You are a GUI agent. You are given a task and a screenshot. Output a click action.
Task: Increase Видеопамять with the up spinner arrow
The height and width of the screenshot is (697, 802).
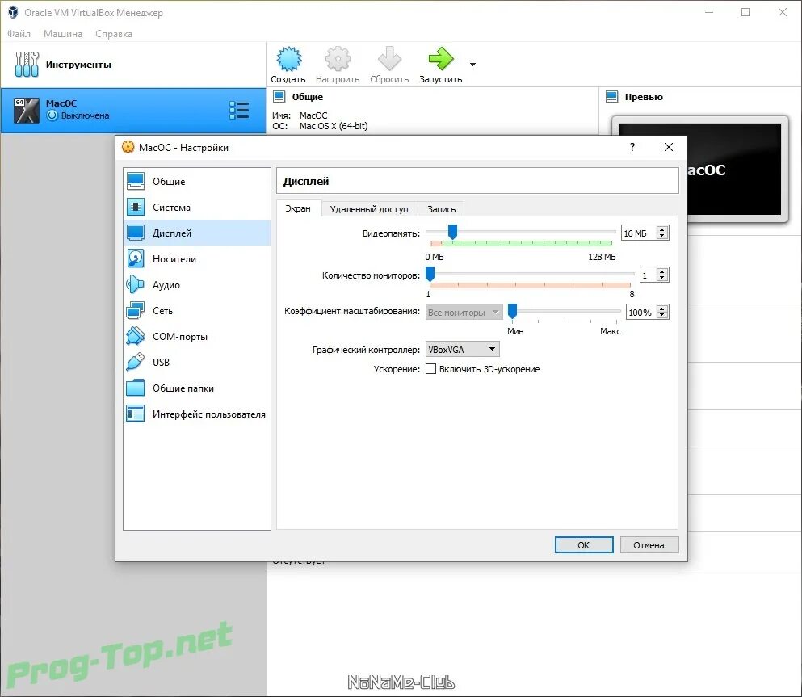(662, 229)
